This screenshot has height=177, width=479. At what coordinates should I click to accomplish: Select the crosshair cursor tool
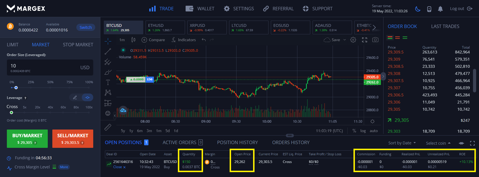(x=108, y=41)
